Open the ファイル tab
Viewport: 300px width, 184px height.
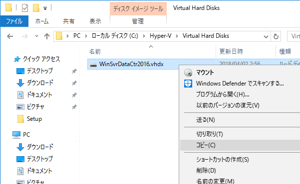14,21
